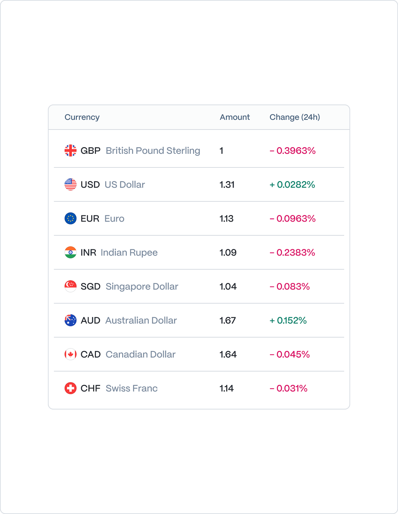Click the India flag icon
Image resolution: width=398 pixels, height=514 pixels.
(x=70, y=252)
